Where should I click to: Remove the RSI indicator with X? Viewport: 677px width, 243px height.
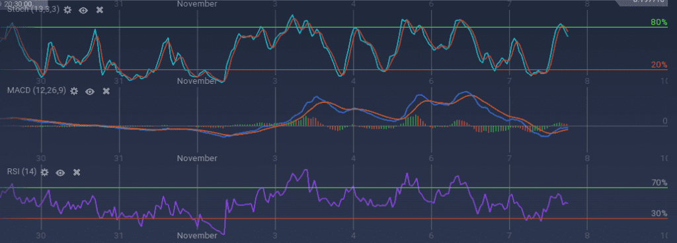point(77,172)
